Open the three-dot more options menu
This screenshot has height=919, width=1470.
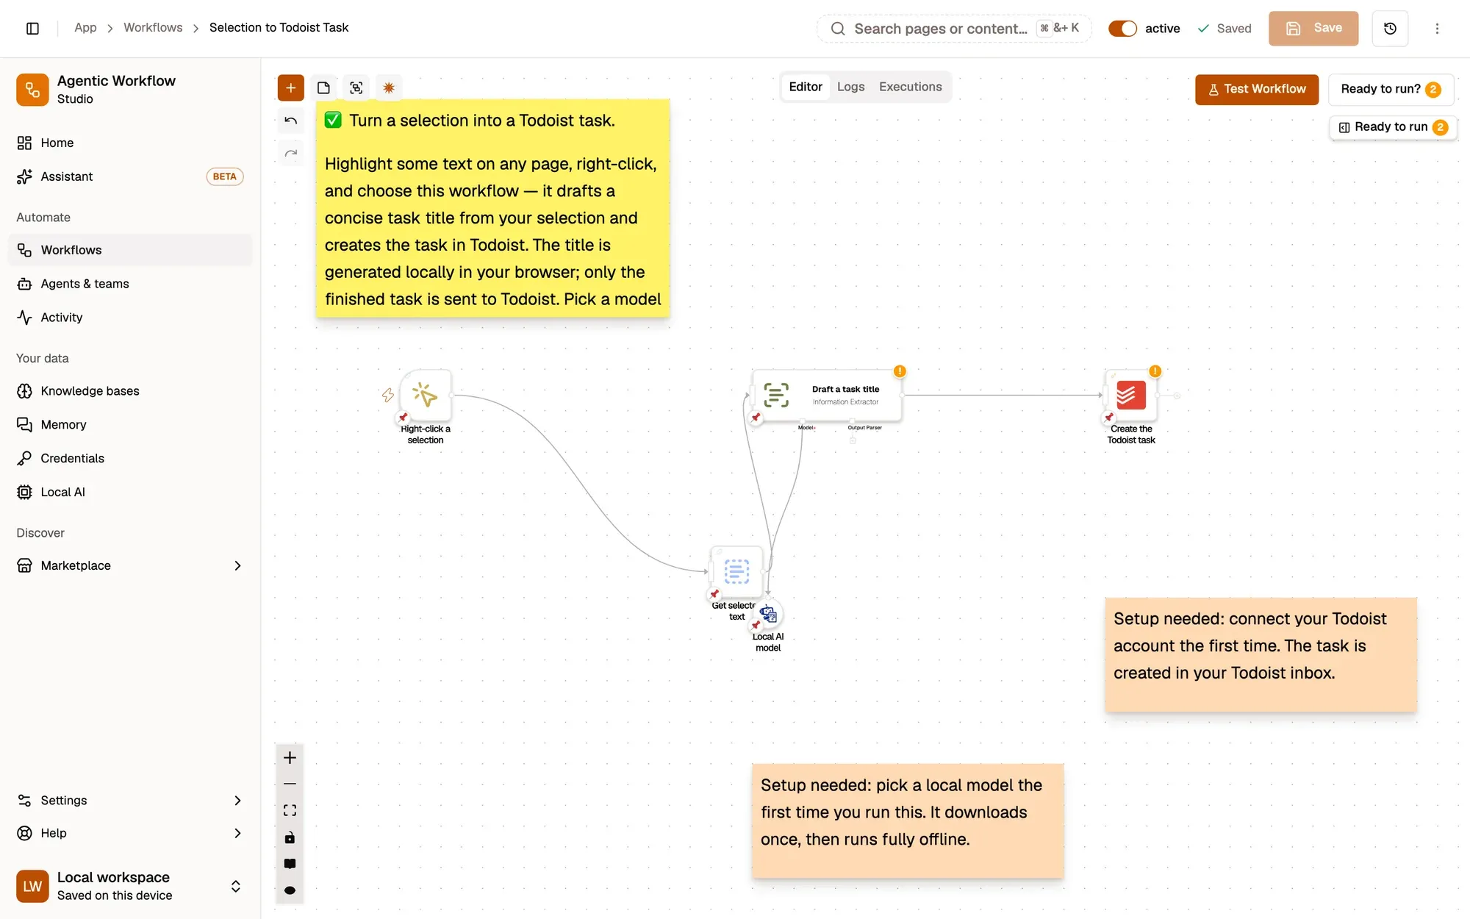(x=1437, y=28)
